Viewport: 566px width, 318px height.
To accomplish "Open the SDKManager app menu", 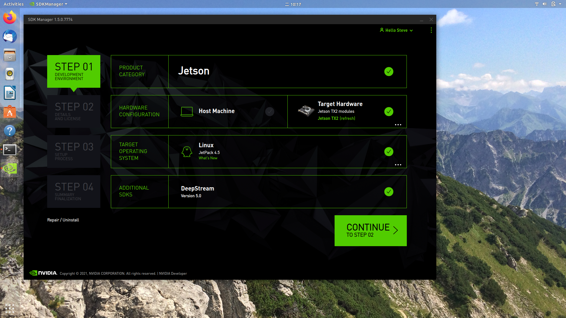I will [49, 4].
